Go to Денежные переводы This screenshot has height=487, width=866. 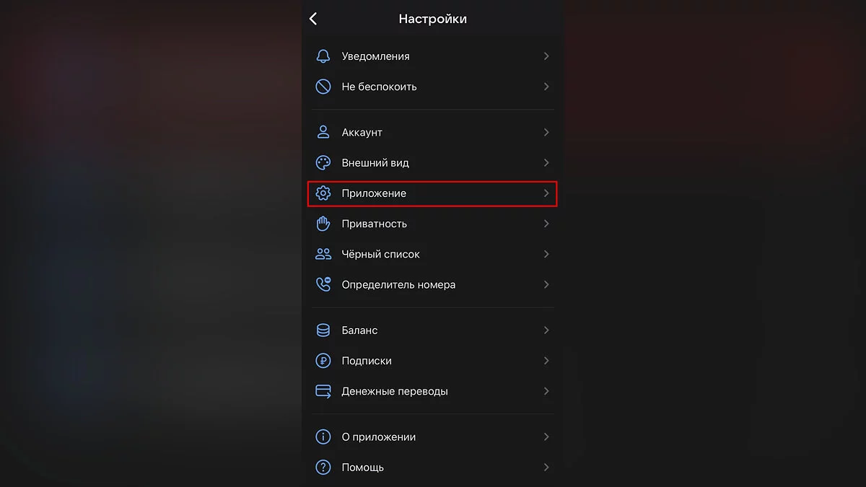[394, 391]
